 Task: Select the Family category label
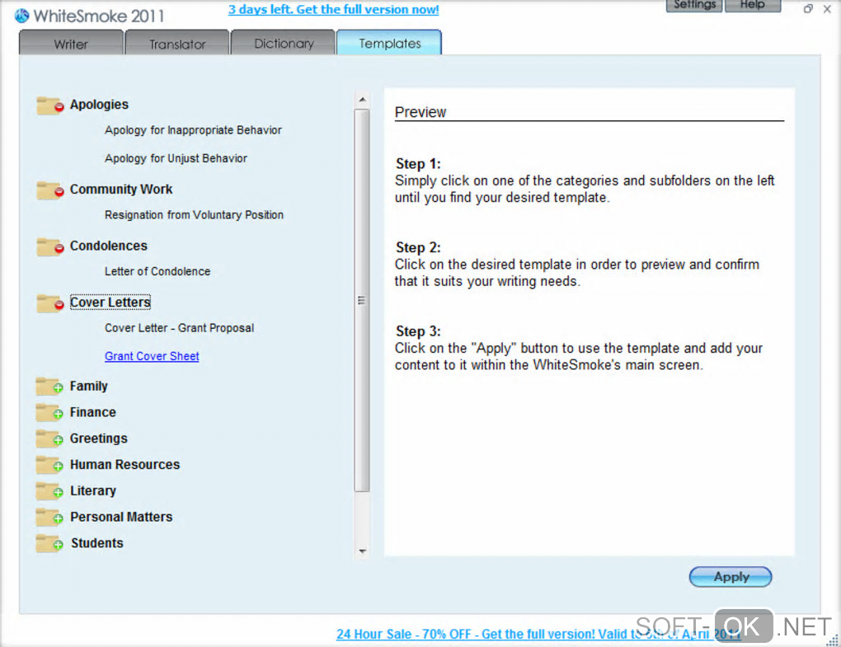88,386
